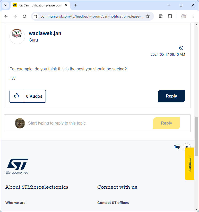Screen dimensions: 199x212
Task: Open a new browser tab
Action: pyautogui.click(x=75, y=5)
